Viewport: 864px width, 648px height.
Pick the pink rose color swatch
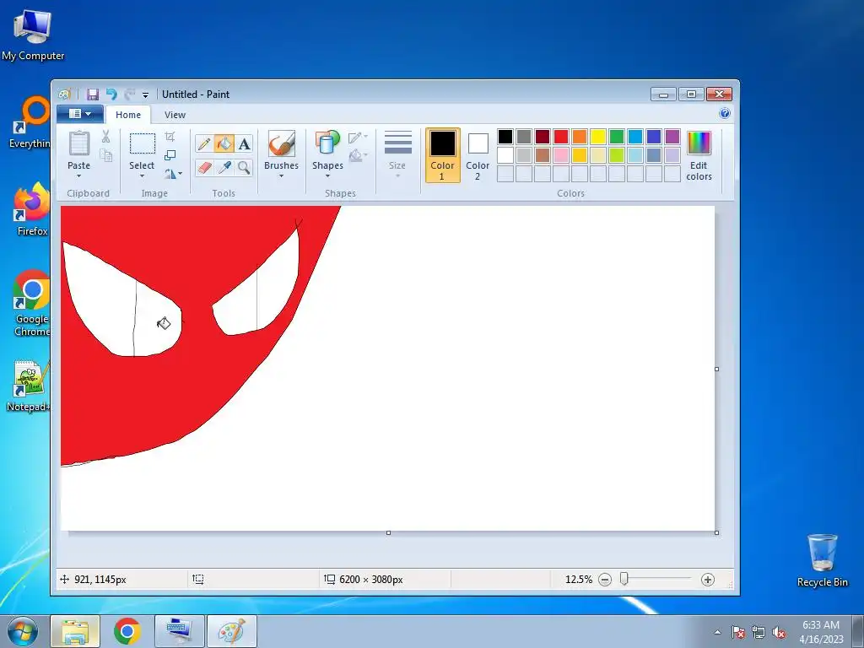click(561, 155)
